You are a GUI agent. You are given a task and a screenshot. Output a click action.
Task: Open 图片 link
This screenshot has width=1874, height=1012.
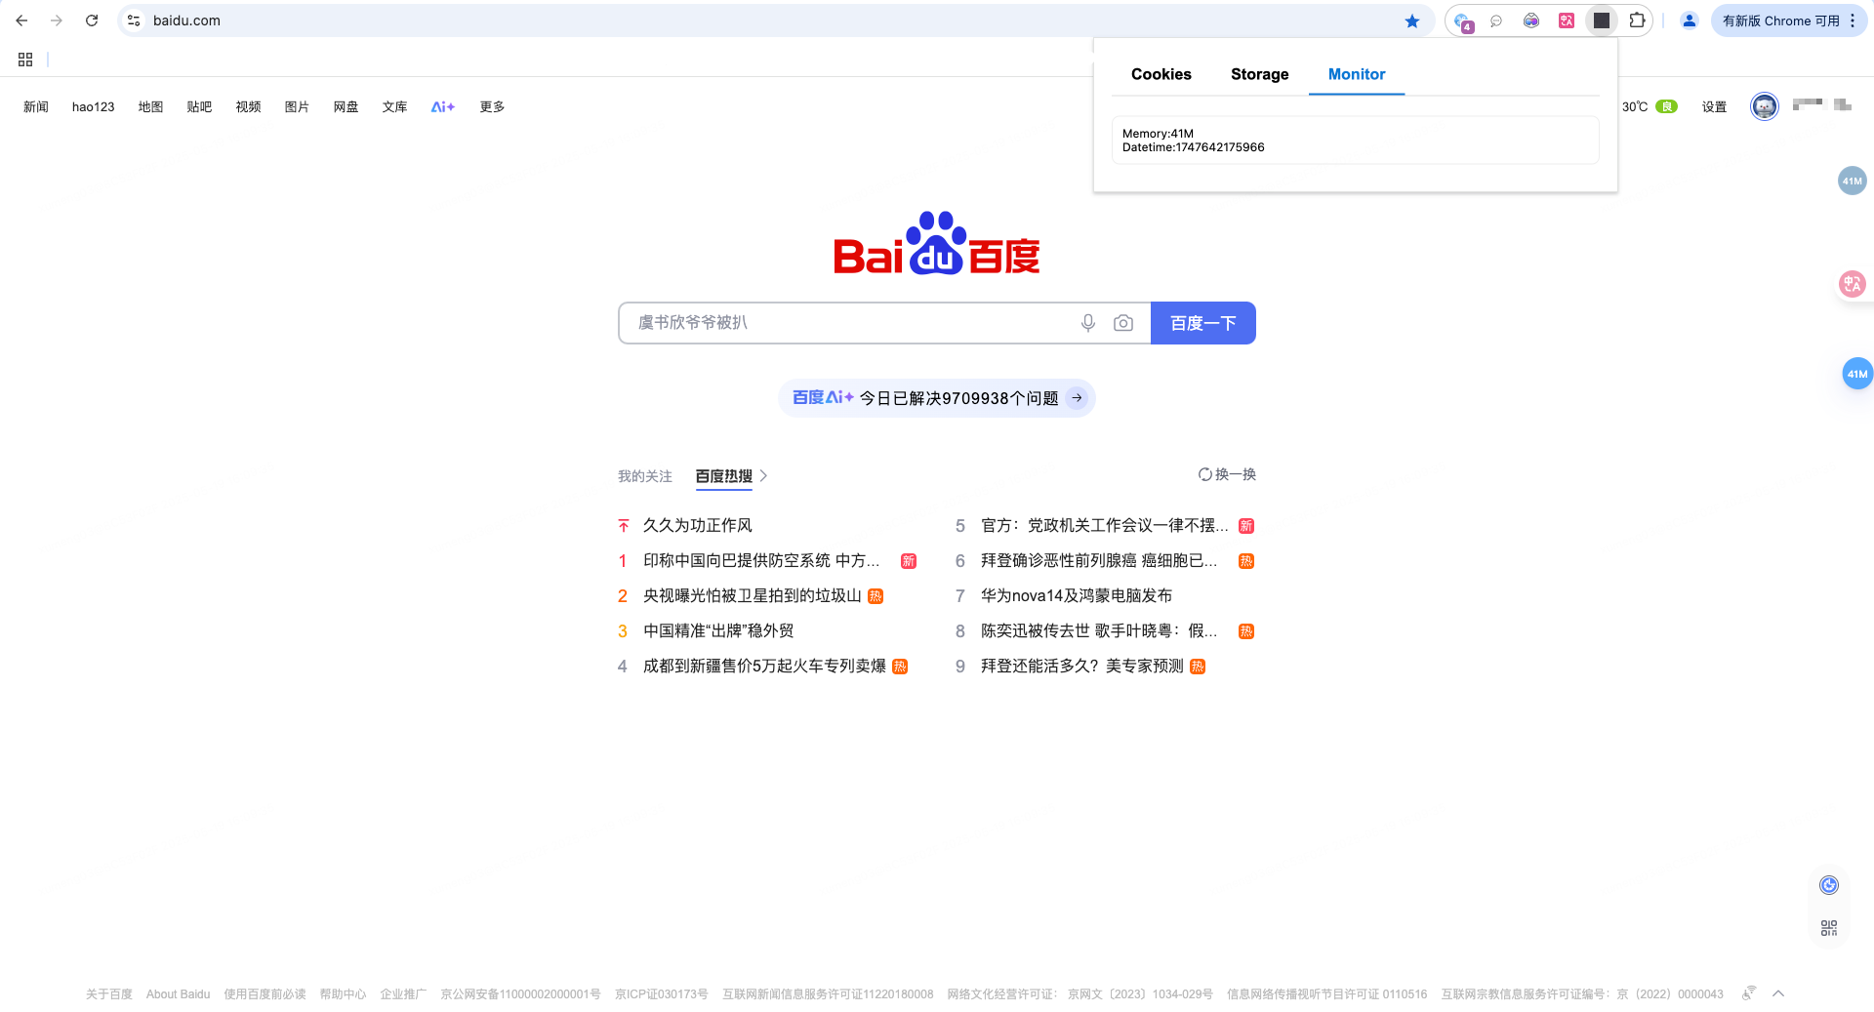tap(297, 106)
